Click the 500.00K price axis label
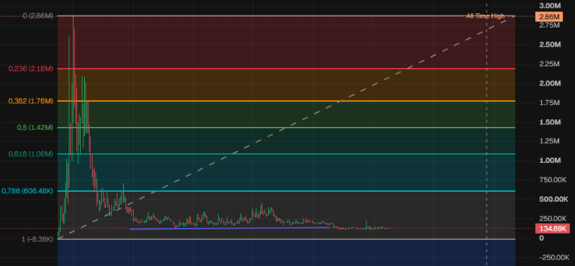The image size is (575, 266). [554, 200]
